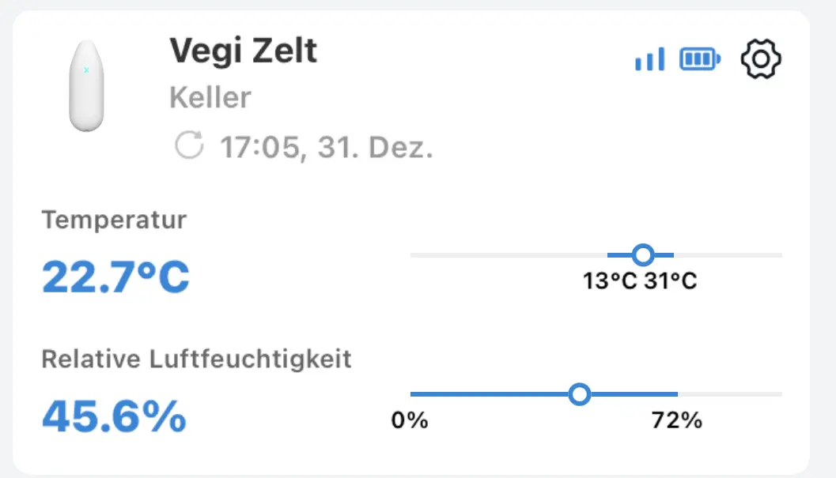Click the battery level icon
Viewport: 836px width, 478px height.
click(x=700, y=59)
